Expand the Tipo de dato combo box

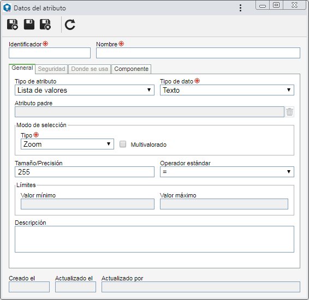227,90
